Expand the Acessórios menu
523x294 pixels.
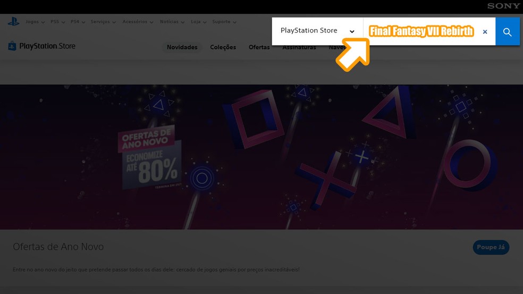pos(138,22)
